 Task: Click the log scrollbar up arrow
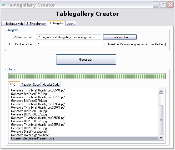coord(161,91)
